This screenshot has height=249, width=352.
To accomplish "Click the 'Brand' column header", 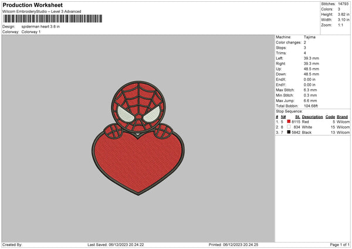I will [x=343, y=117].
